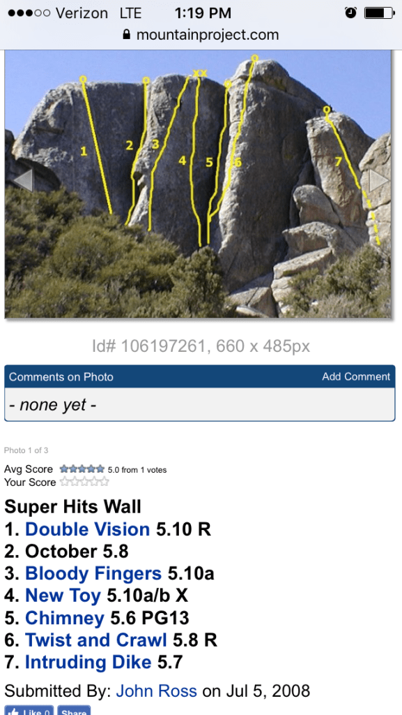Open the Bloody Fingers route link
The image size is (402, 715).
[93, 574]
